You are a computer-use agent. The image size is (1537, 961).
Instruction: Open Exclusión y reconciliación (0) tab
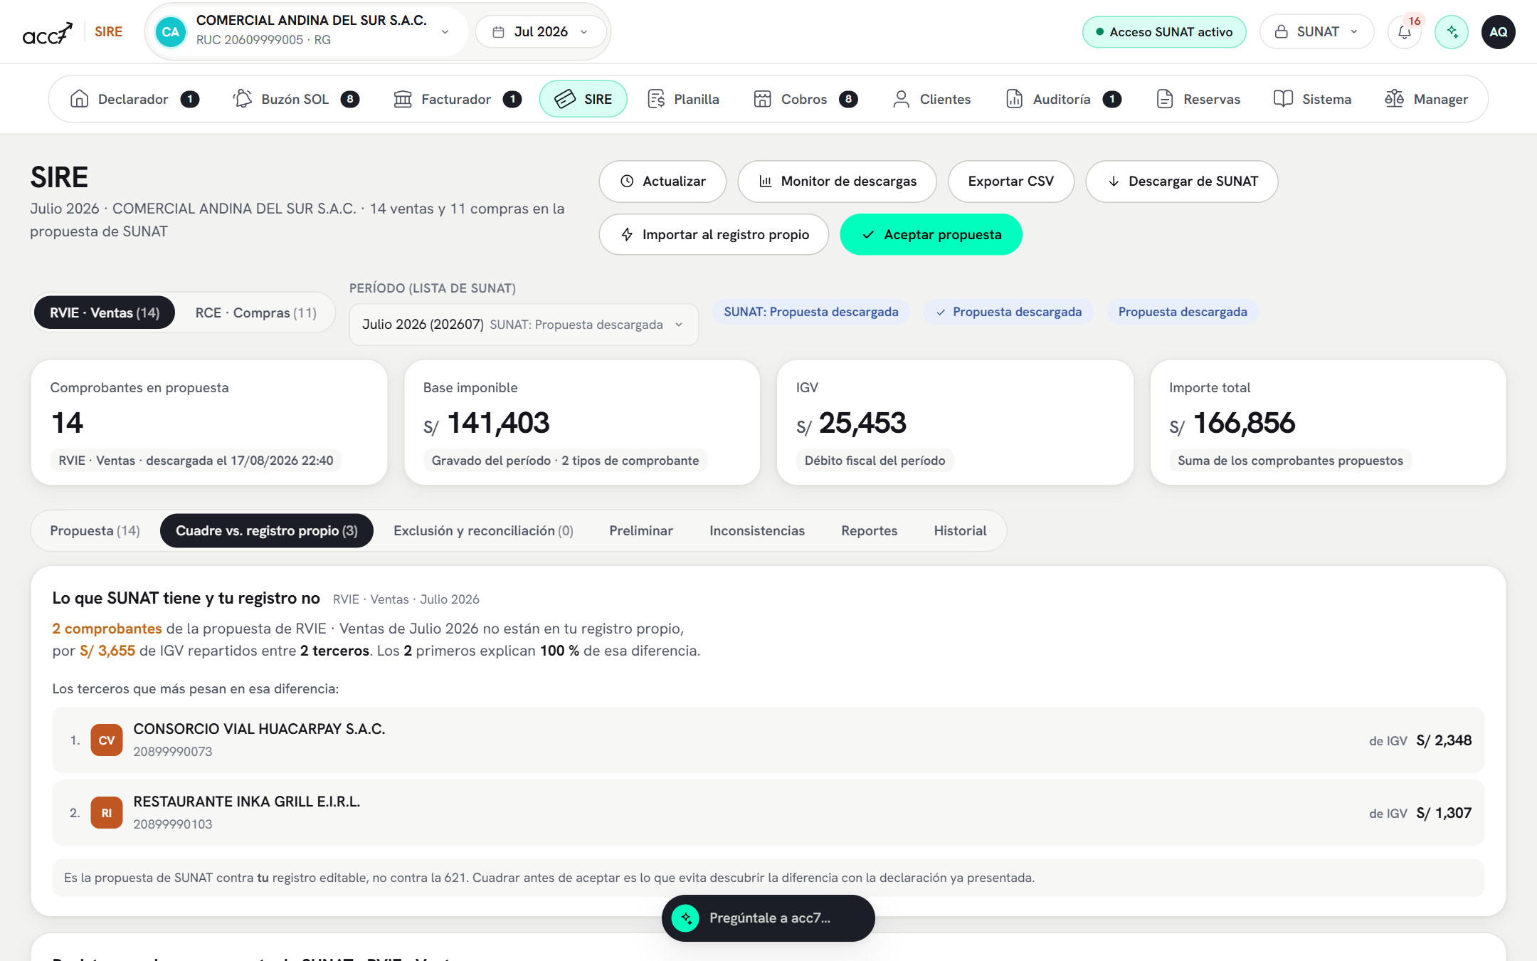pos(483,530)
